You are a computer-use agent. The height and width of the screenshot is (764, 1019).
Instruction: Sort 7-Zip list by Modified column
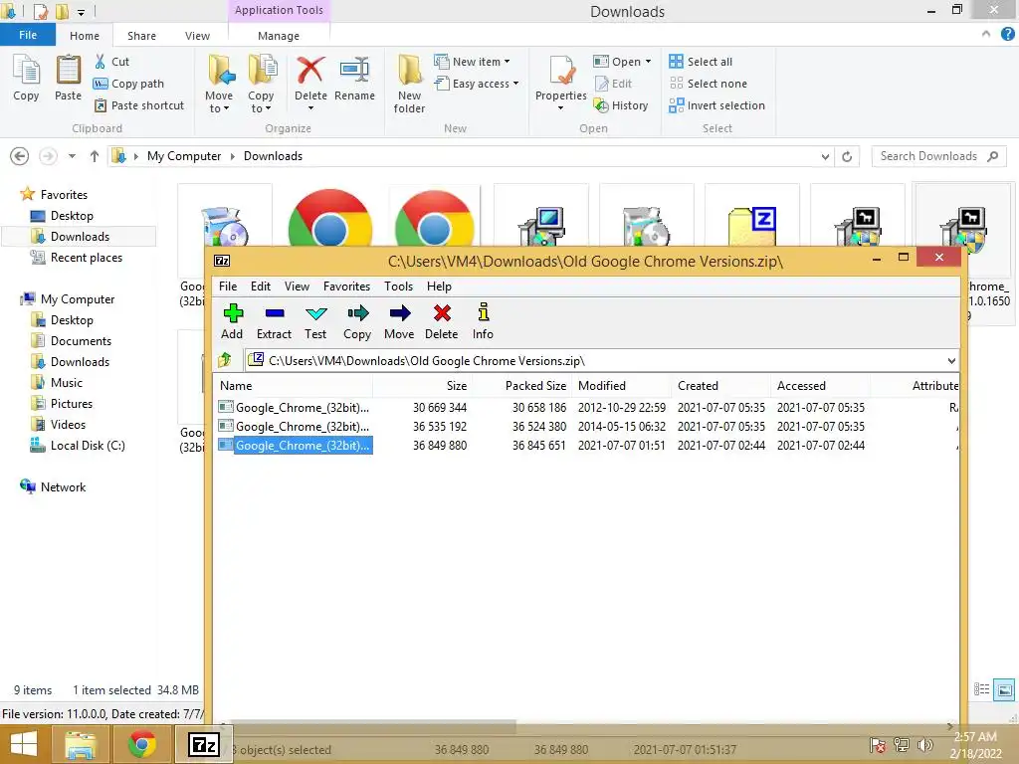(x=621, y=386)
